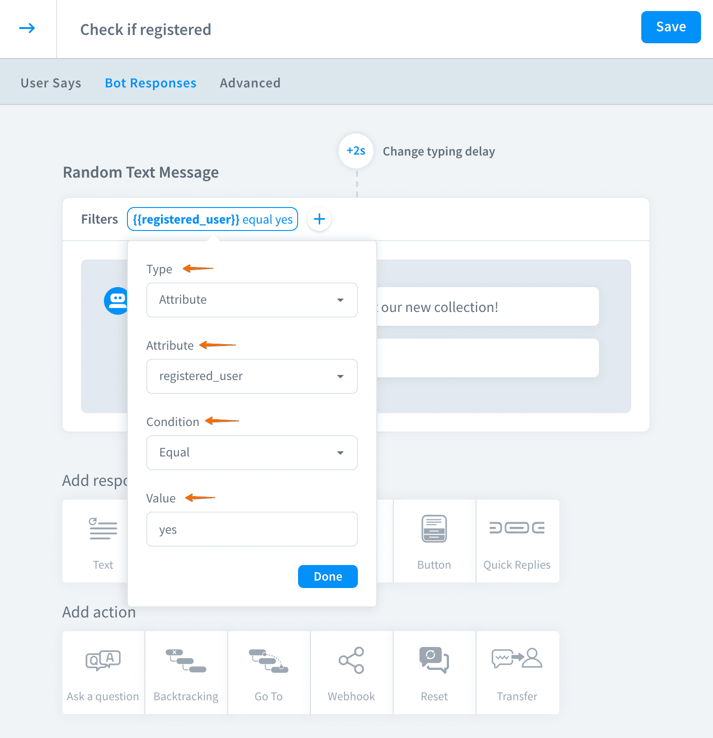The image size is (713, 738).
Task: Add a Backtracking action
Action: (x=186, y=672)
